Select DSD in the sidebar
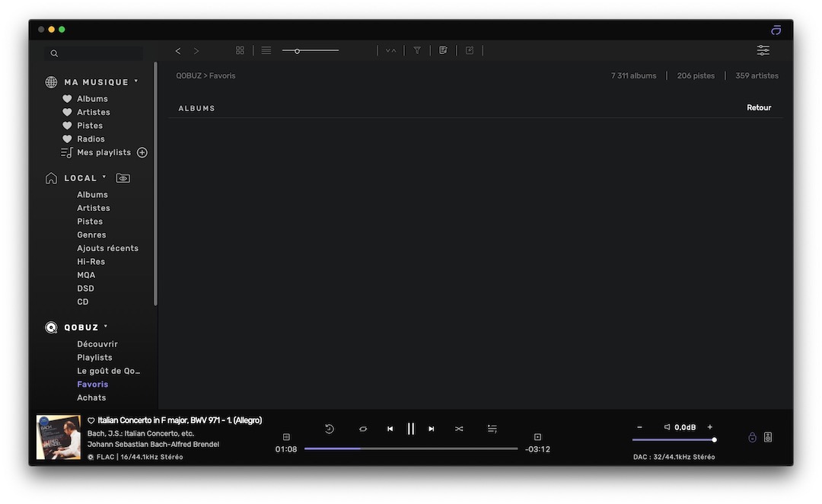Screen dimensions: 822x504 (85, 289)
